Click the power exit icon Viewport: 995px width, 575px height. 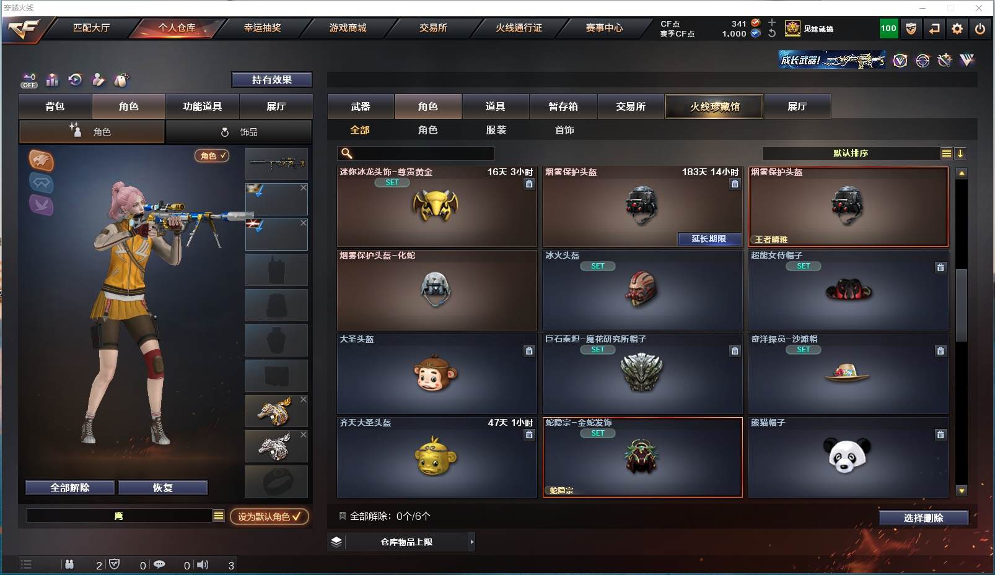pos(980,28)
